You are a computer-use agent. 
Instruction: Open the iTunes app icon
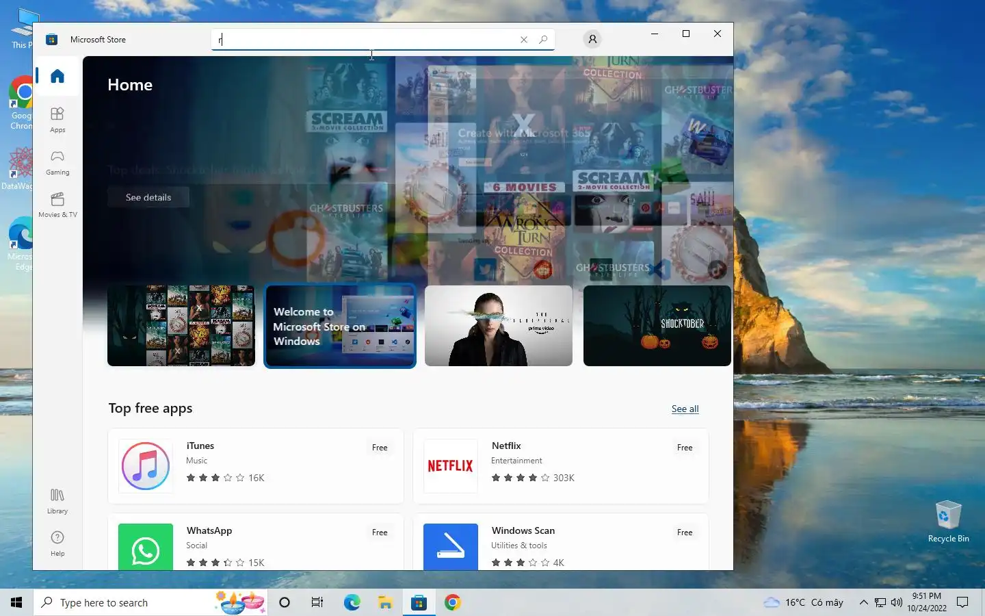coord(146,466)
